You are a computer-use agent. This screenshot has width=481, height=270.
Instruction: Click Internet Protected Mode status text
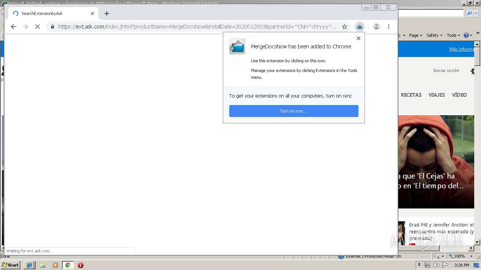pyautogui.click(x=373, y=256)
